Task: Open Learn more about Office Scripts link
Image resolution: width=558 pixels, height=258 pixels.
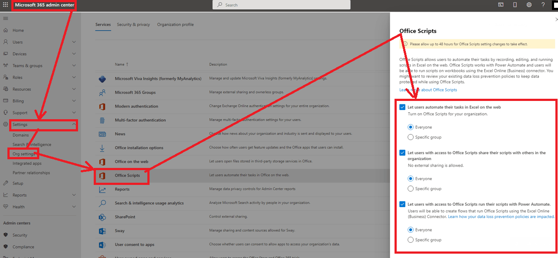Action: (428, 90)
